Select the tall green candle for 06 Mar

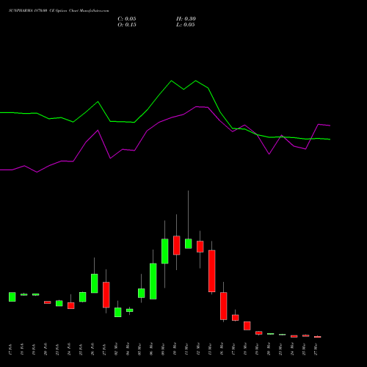point(153,281)
